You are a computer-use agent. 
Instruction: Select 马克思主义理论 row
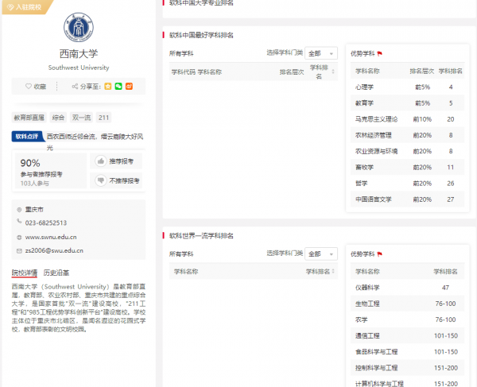tap(407, 119)
